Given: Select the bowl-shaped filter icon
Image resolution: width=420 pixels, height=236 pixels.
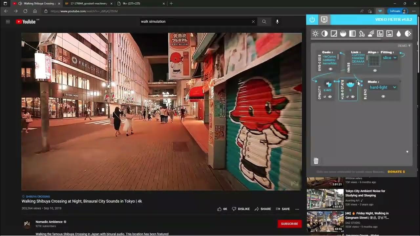Looking at the screenshot, I should point(343,33).
